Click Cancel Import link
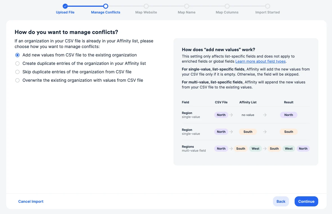The image size is (332, 214). point(31,202)
